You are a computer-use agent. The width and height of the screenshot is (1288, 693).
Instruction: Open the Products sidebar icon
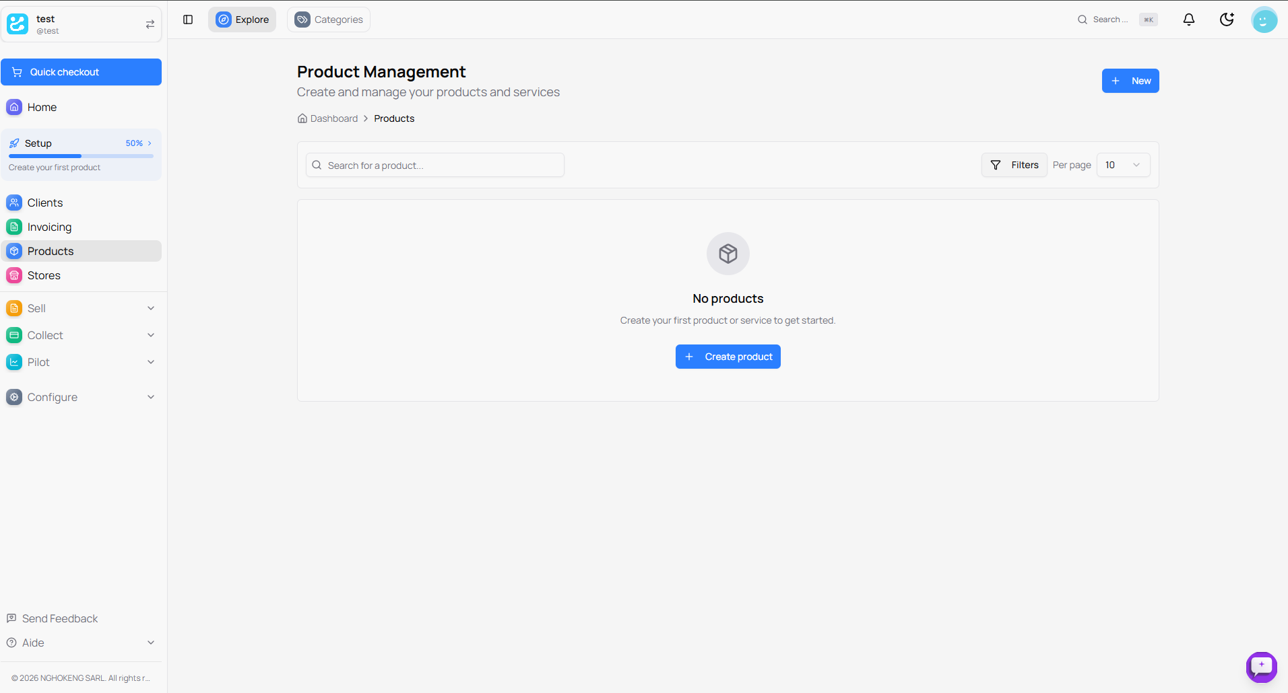coord(14,251)
